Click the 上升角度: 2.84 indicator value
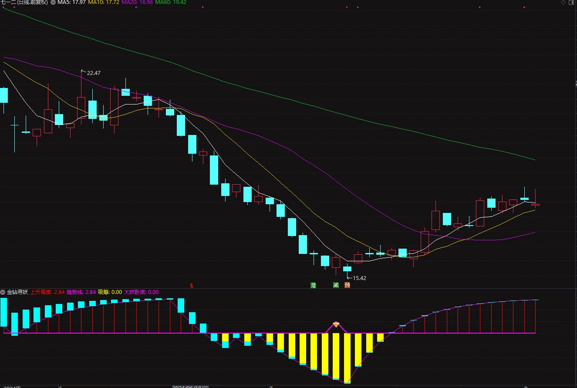Image resolution: width=577 pixels, height=388 pixels. tap(47, 292)
